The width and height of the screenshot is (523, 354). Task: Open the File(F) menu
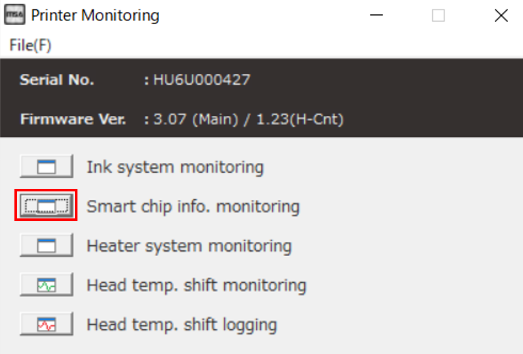click(31, 46)
